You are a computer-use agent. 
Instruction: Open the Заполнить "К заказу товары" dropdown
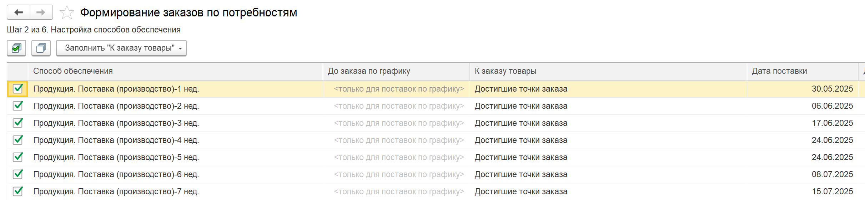pos(121,48)
